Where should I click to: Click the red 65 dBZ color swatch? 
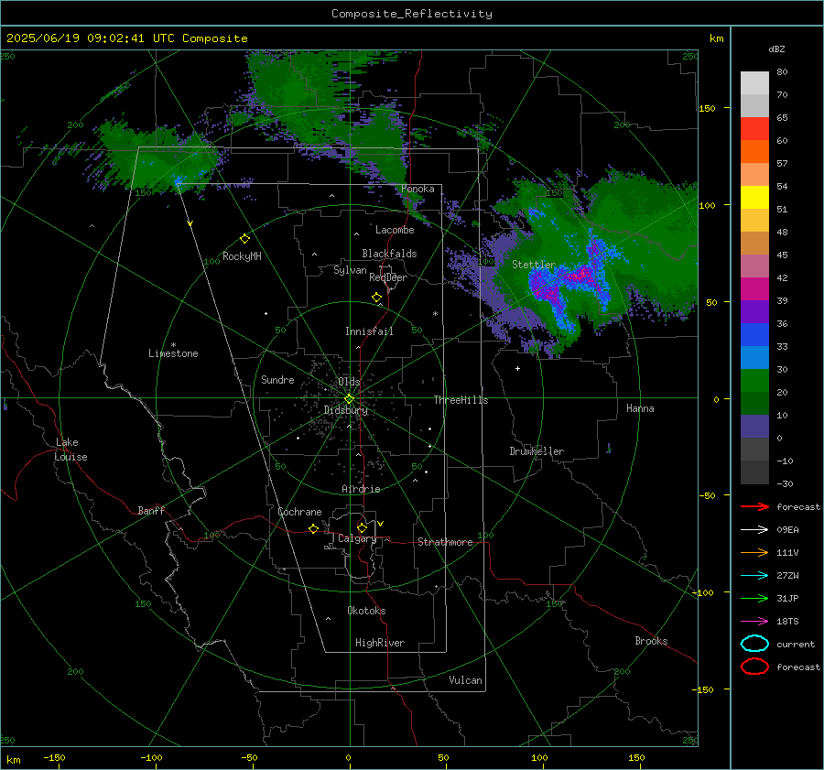tap(754, 128)
